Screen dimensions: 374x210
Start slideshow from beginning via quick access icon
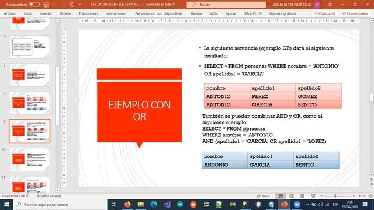pos(72,5)
